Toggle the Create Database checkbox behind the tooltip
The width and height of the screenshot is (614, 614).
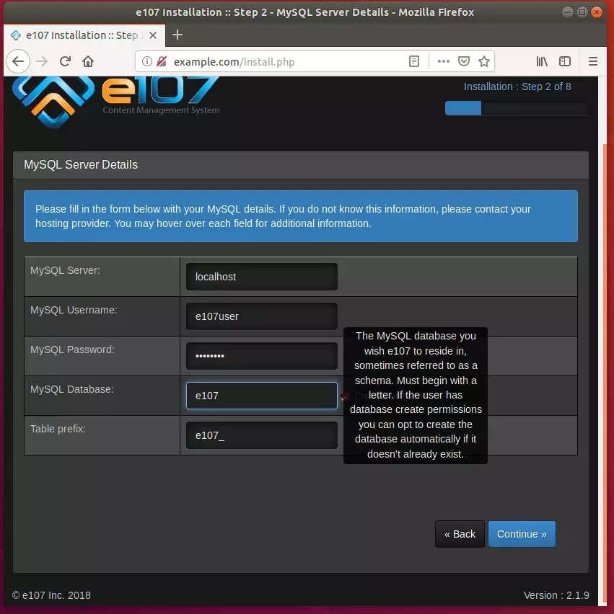[x=345, y=396]
